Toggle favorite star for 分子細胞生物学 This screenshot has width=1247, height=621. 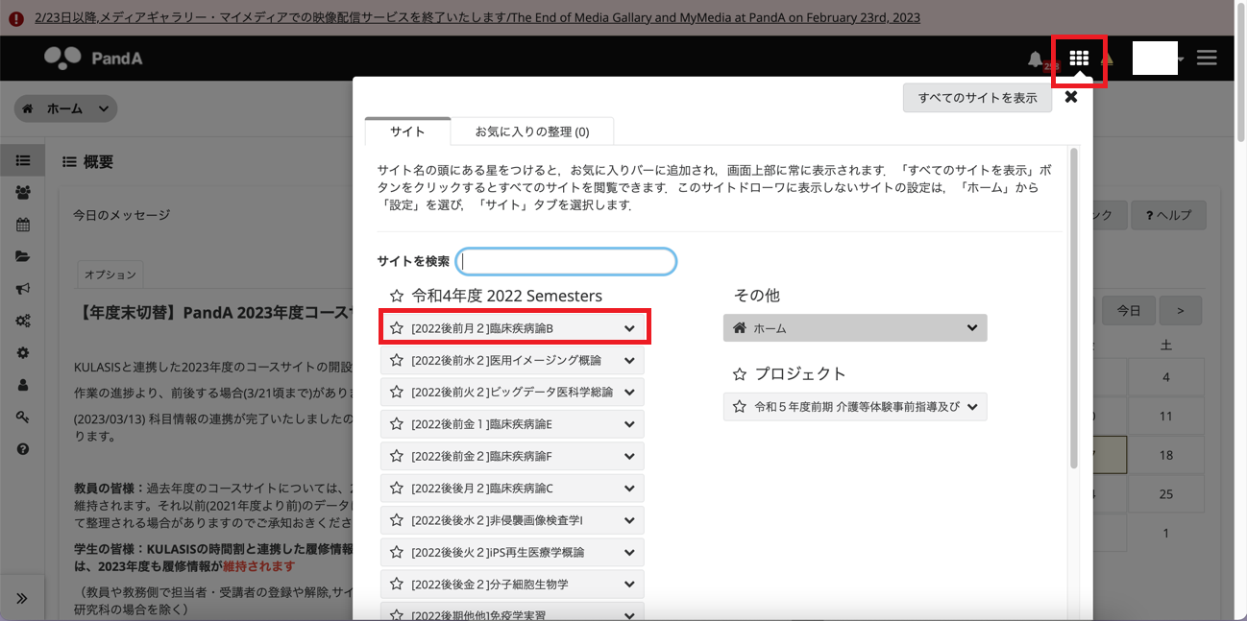click(397, 585)
